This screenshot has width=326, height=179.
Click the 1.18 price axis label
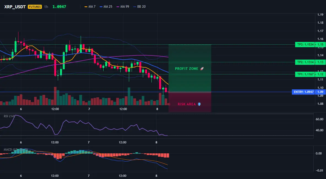(320, 23)
